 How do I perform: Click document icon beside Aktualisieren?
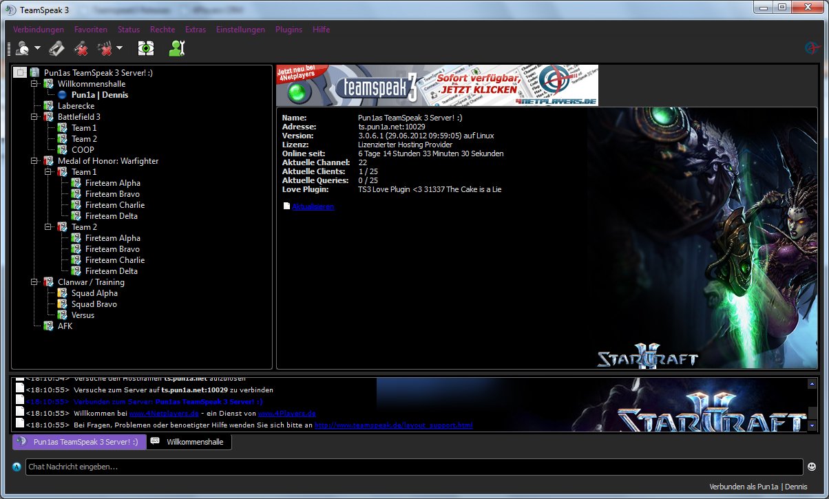point(286,206)
